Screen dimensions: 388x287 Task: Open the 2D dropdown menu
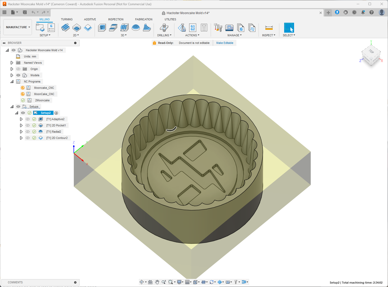(x=76, y=35)
